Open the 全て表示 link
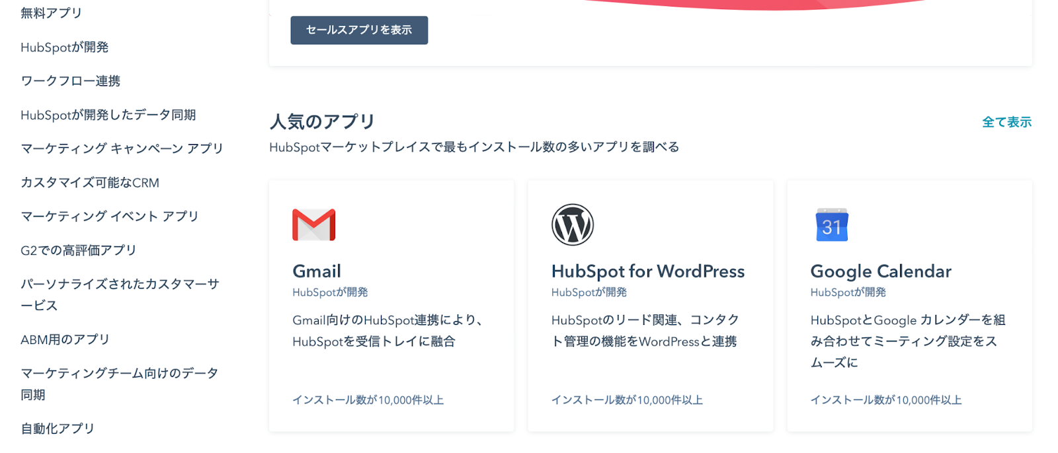The width and height of the screenshot is (1058, 453). coord(1006,122)
